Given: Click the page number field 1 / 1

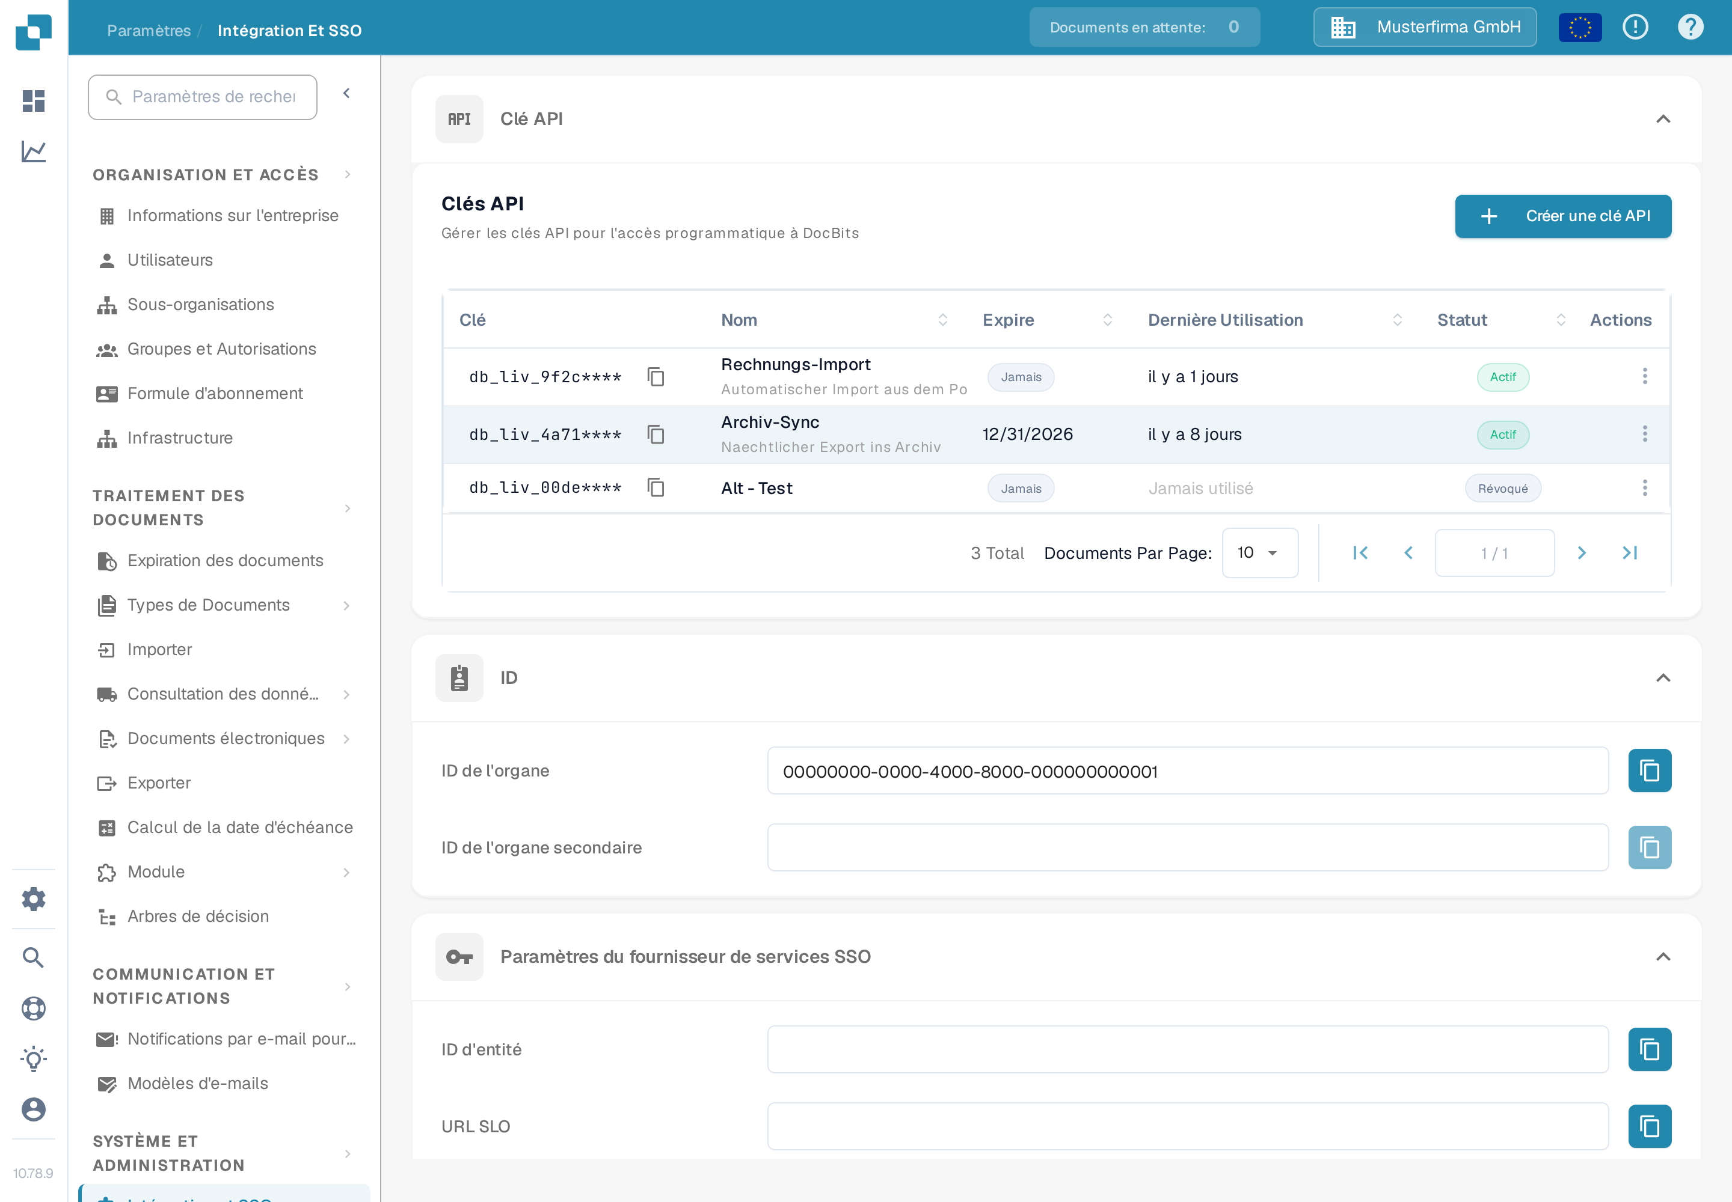Looking at the screenshot, I should [x=1494, y=553].
